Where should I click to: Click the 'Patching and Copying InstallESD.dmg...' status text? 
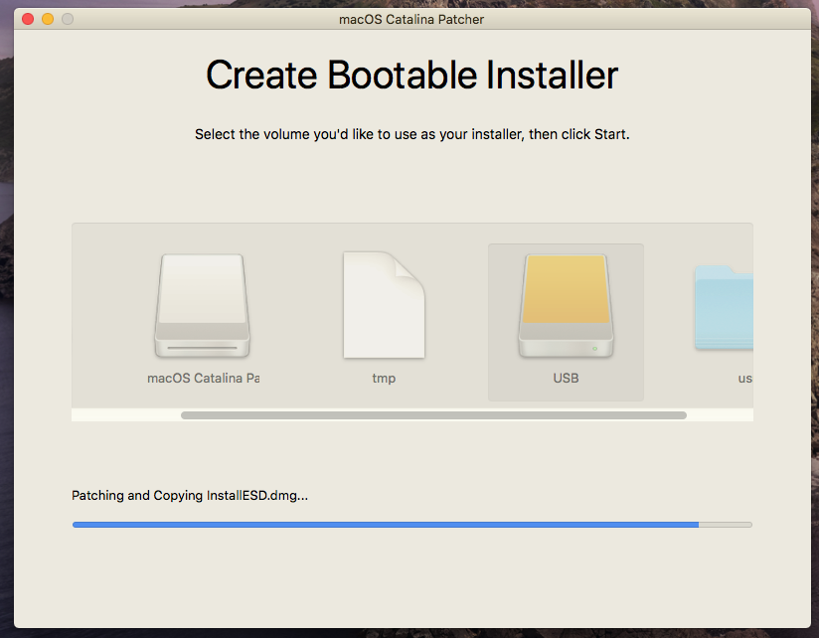tap(190, 496)
